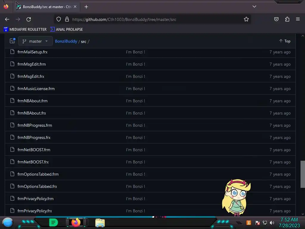Click file icon beside frmOptionsTabbed.frm

[x=12, y=174]
